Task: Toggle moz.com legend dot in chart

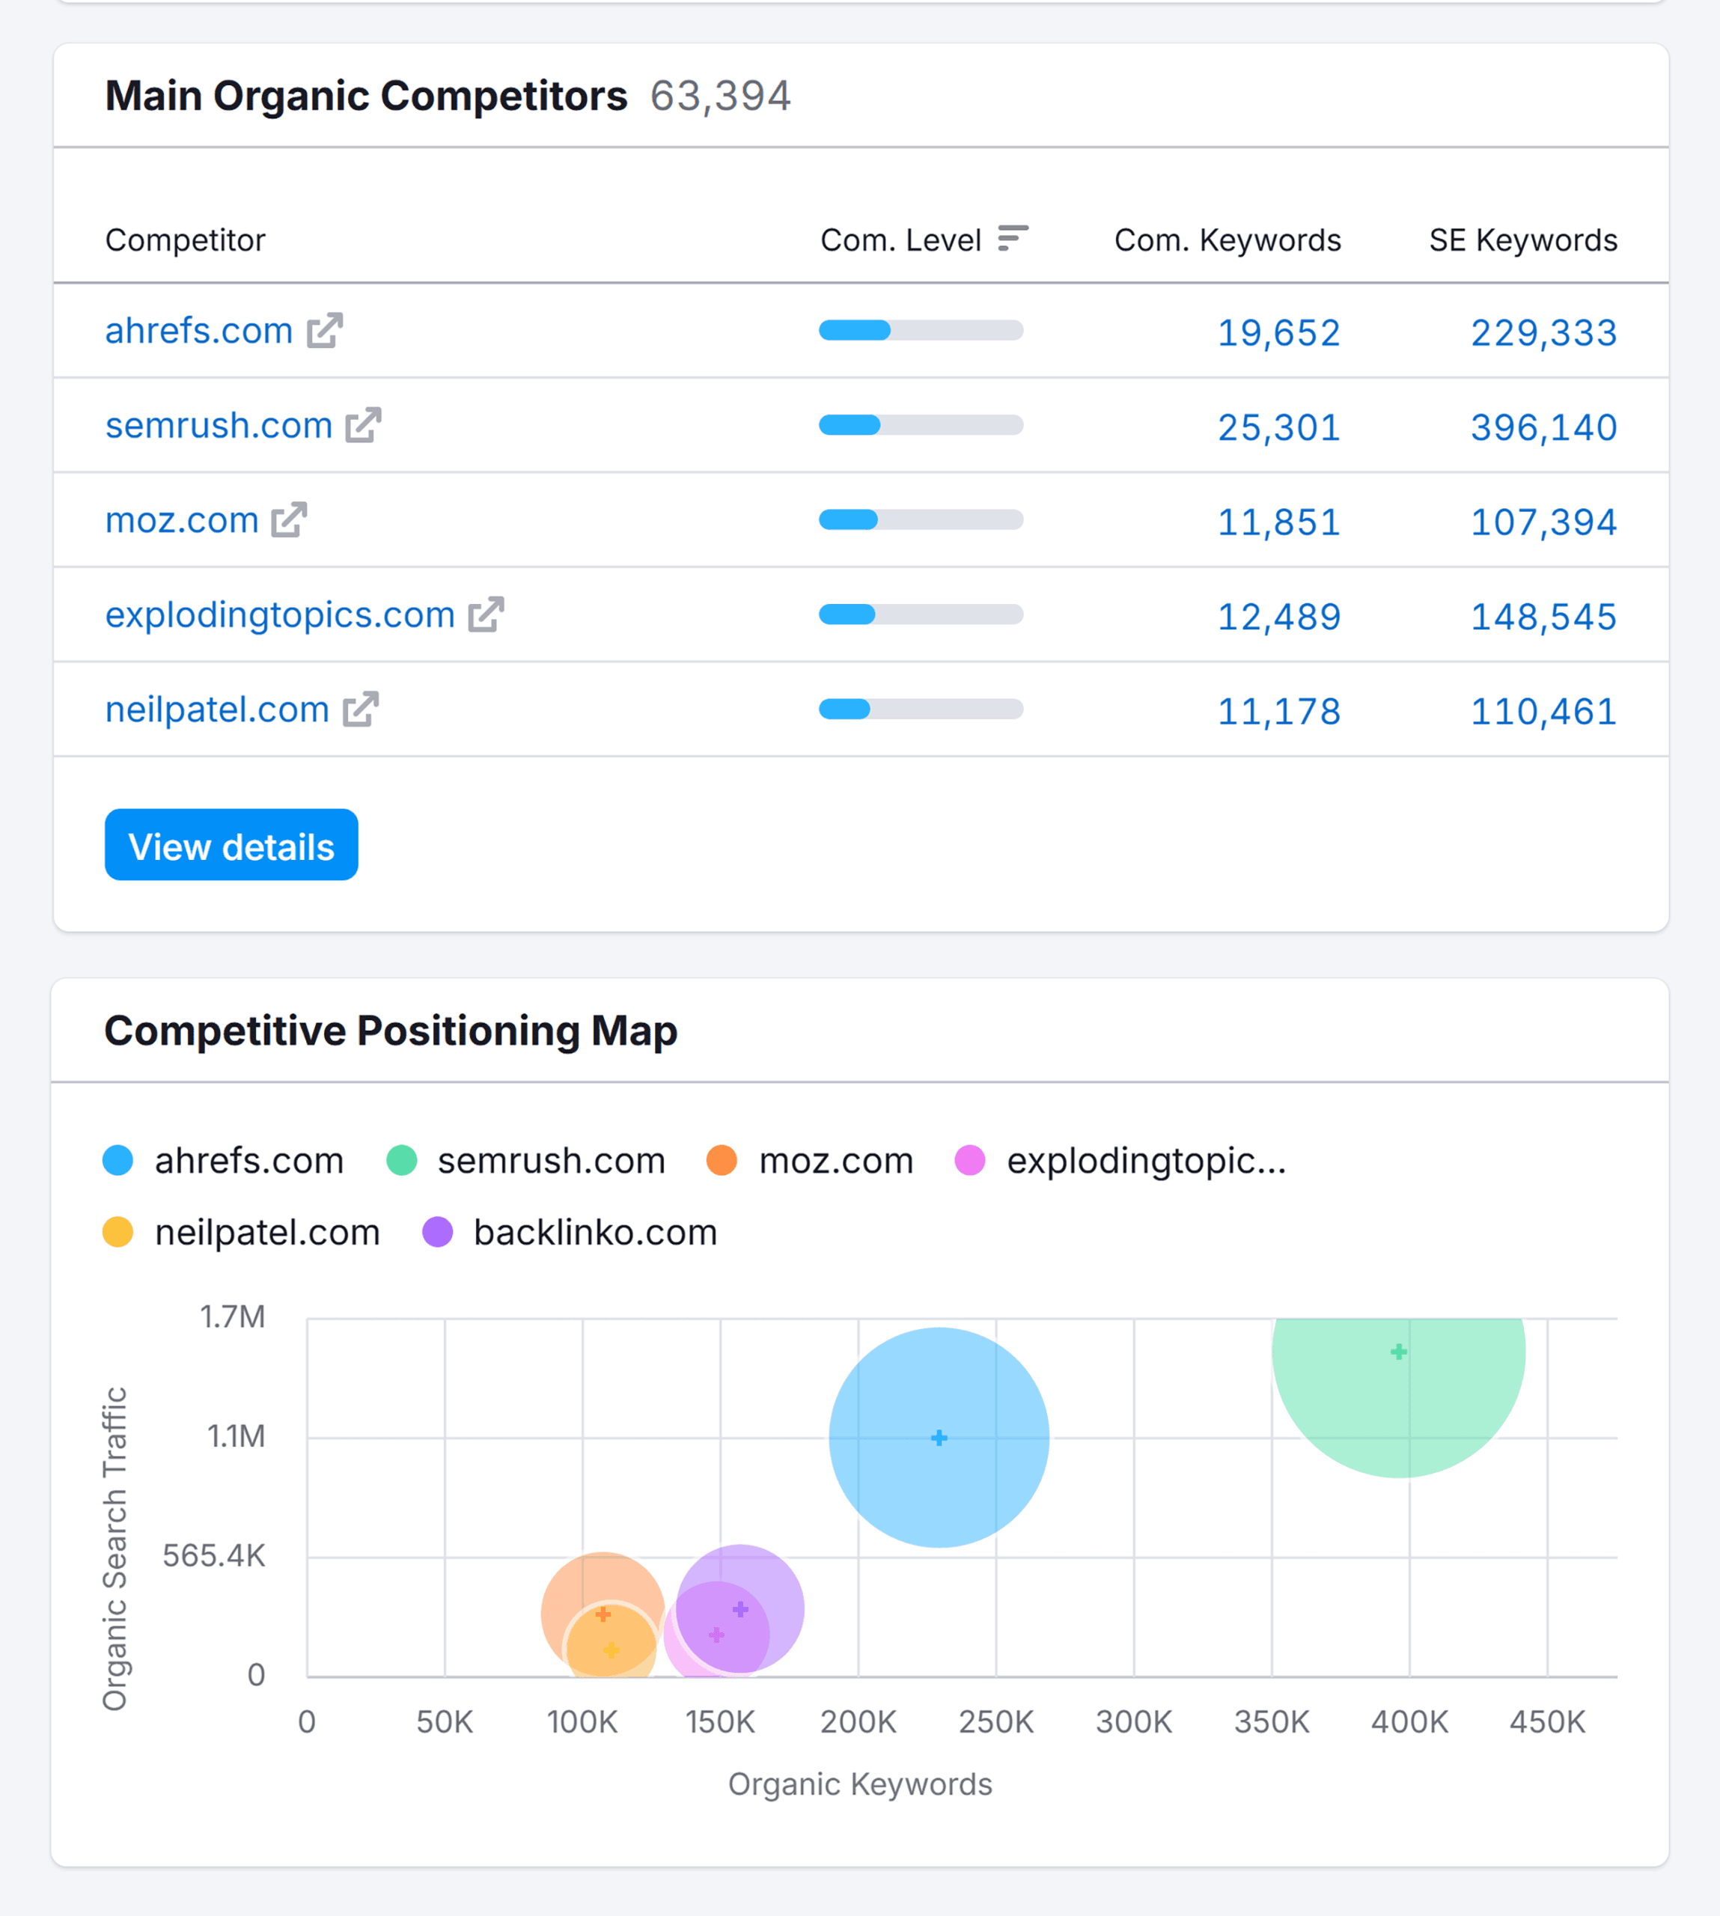Action: click(x=722, y=1160)
